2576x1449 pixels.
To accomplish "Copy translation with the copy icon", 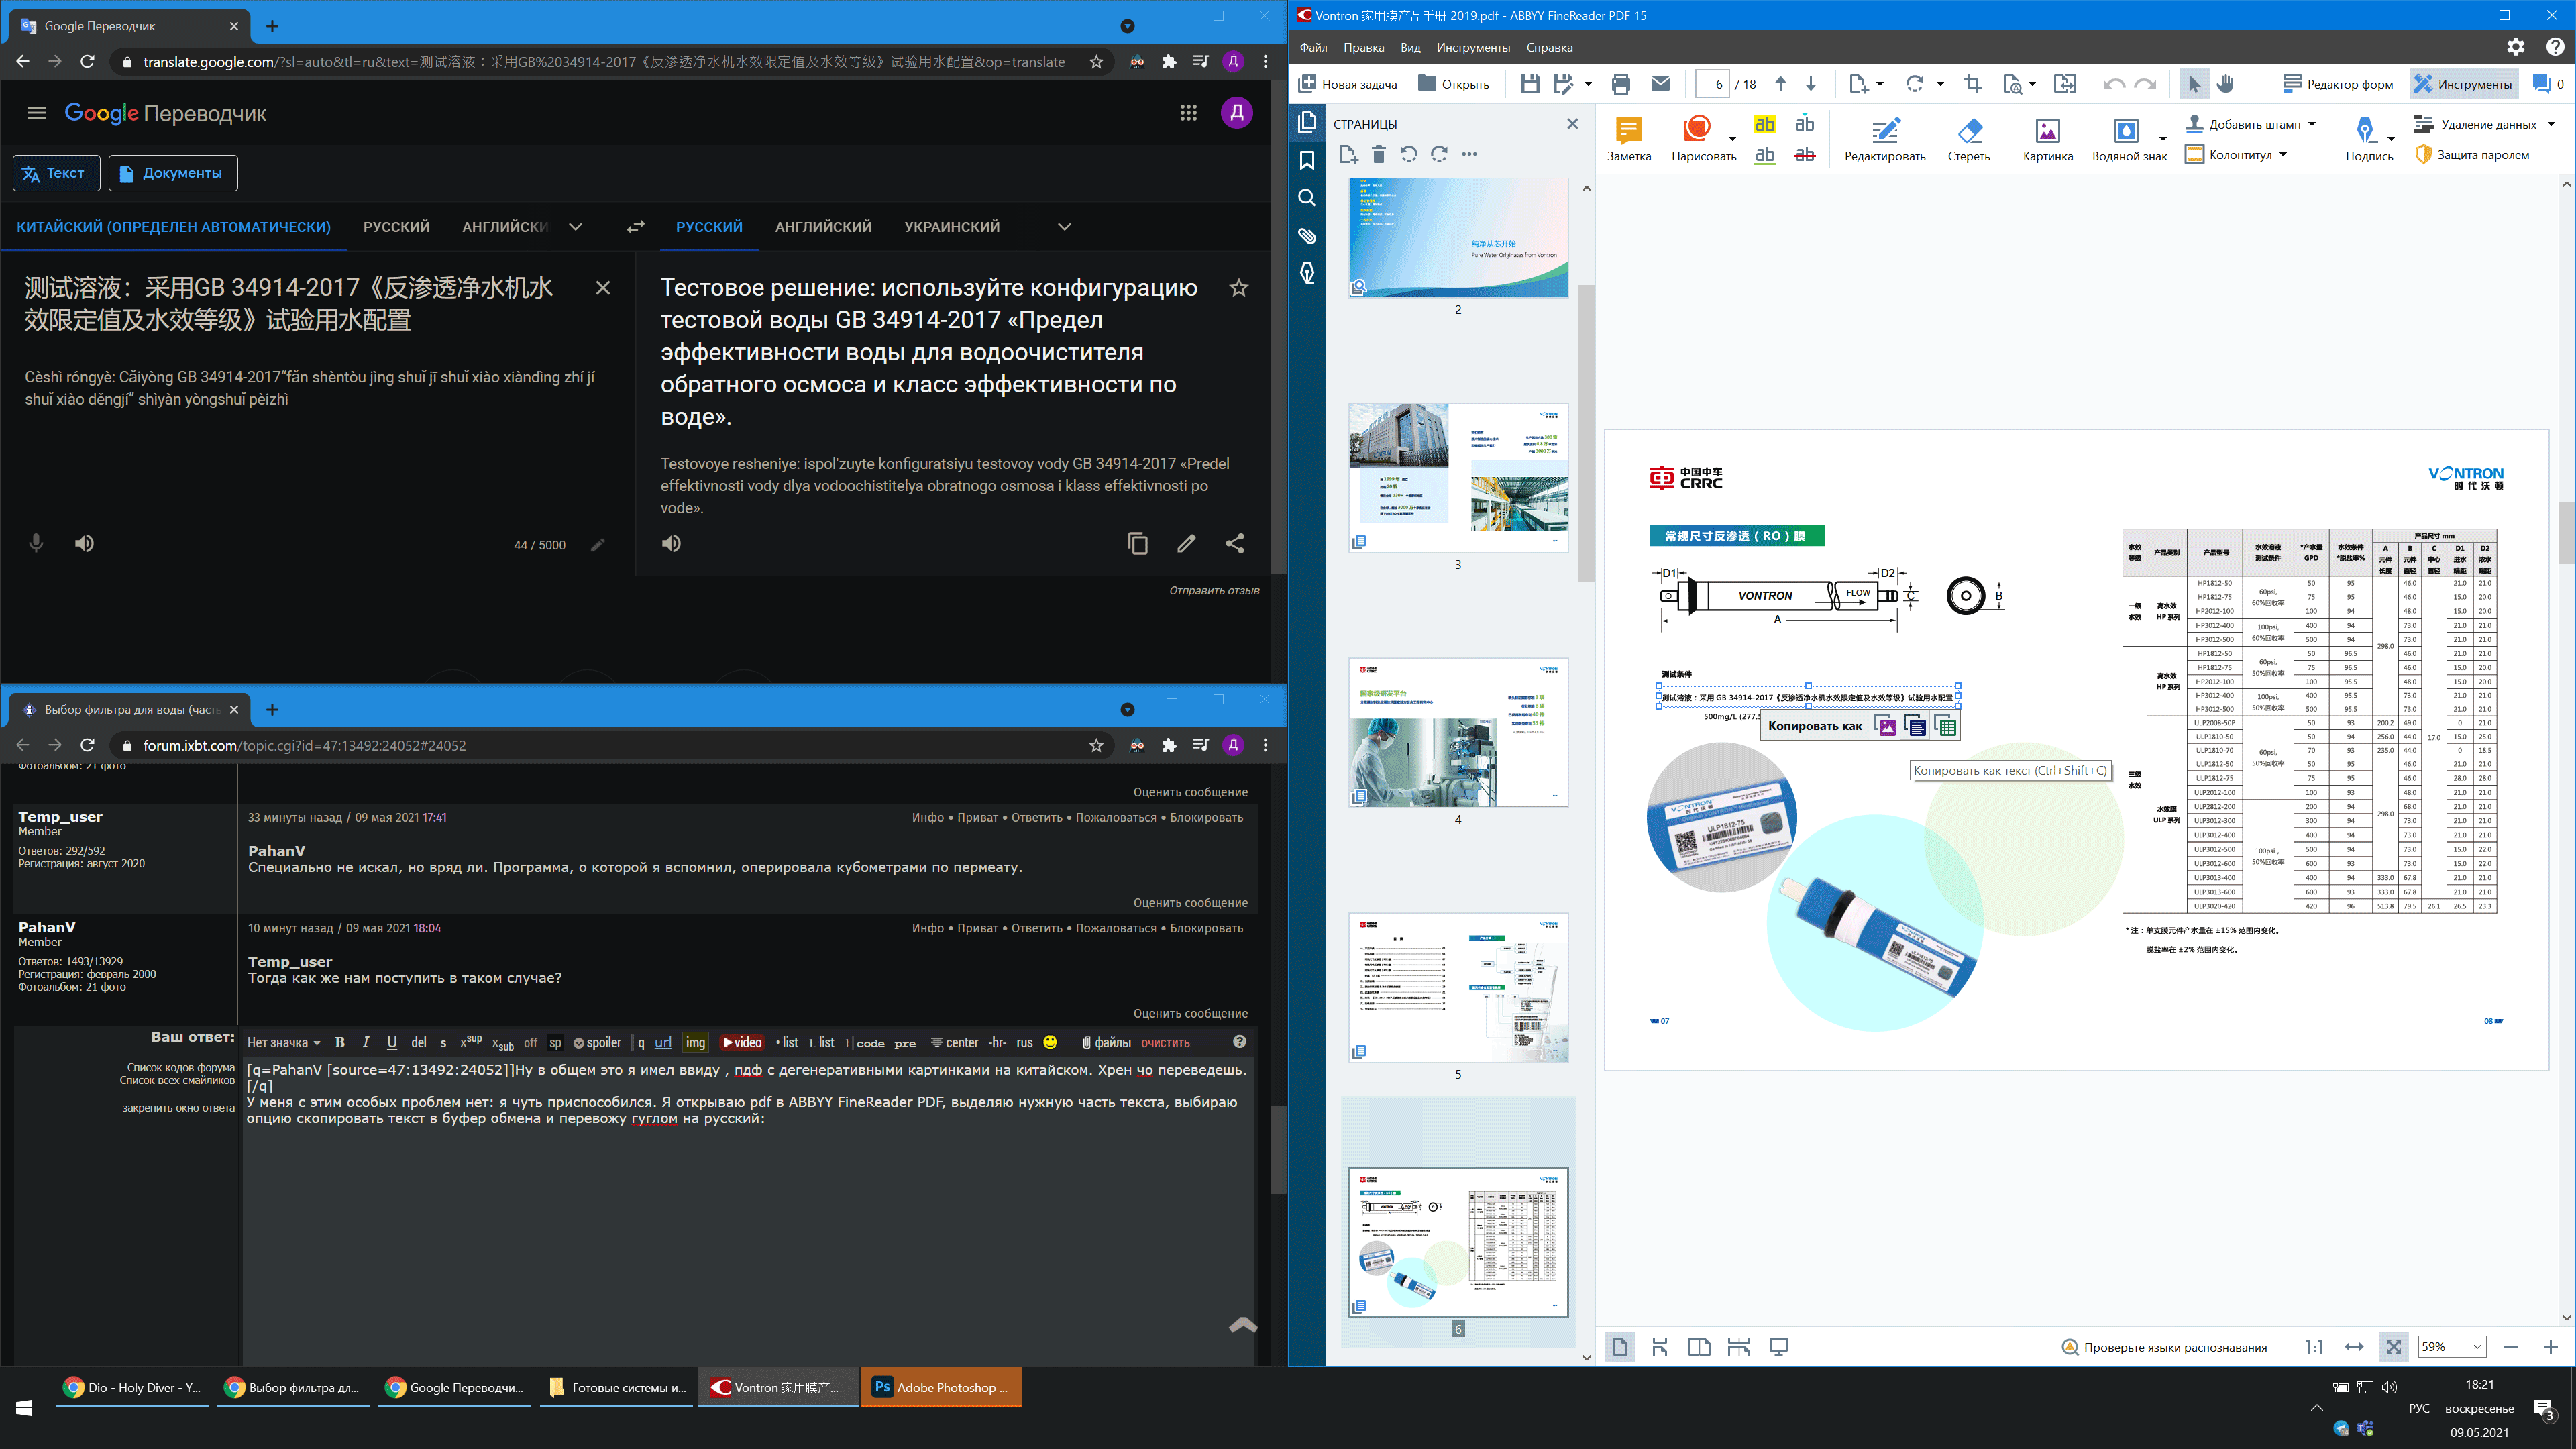I will coord(1137,543).
